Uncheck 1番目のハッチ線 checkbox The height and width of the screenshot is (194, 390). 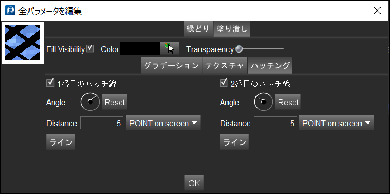[x=51, y=83]
